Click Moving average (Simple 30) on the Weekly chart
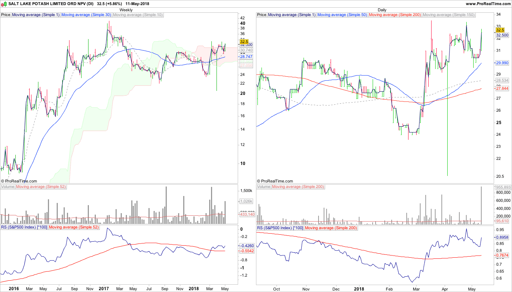Screen dimensions: 512x292 point(86,15)
